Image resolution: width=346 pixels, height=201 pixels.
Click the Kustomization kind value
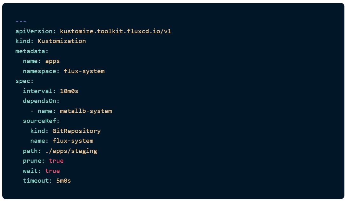[62, 41]
